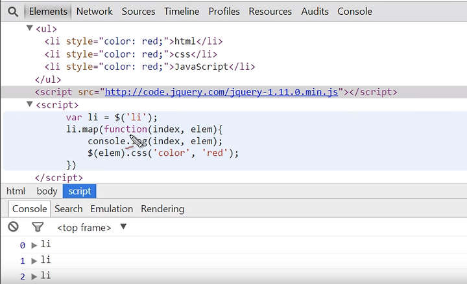The width and height of the screenshot is (467, 284).
Task: Open the drawer Emulation tab
Action: coord(112,209)
